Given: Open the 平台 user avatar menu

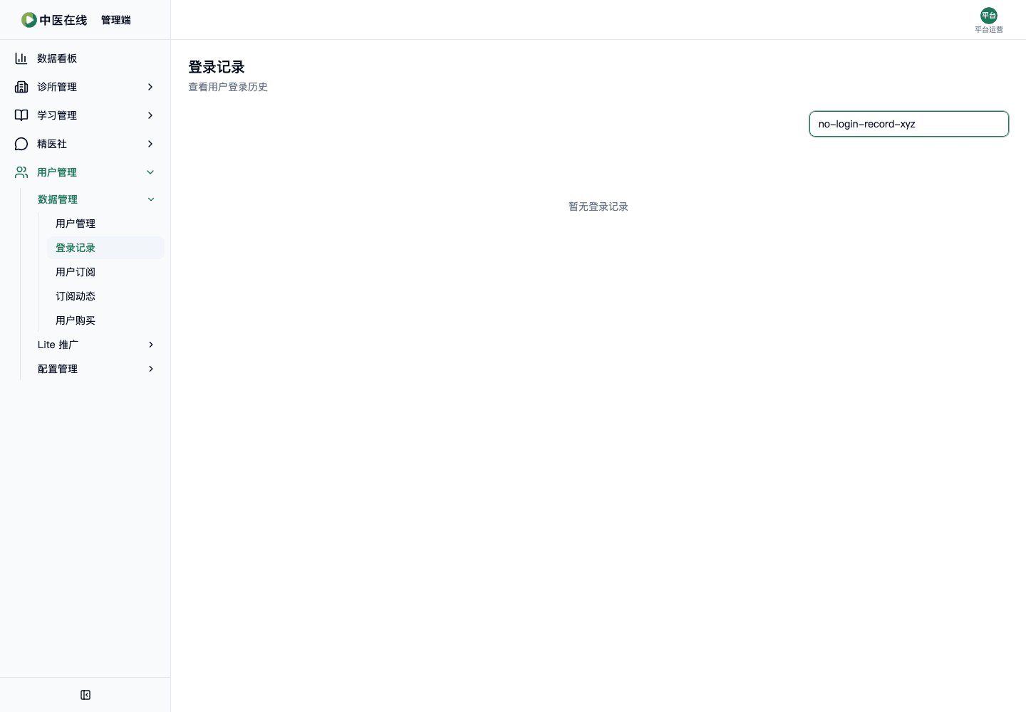Looking at the screenshot, I should 989,16.
